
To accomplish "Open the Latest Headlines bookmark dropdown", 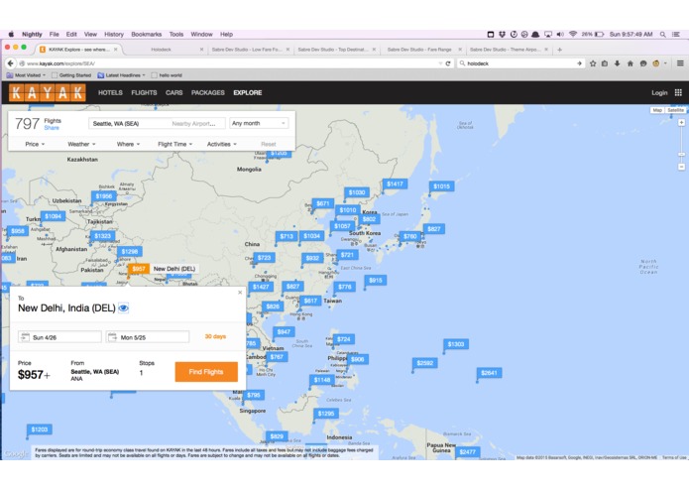I will [121, 75].
